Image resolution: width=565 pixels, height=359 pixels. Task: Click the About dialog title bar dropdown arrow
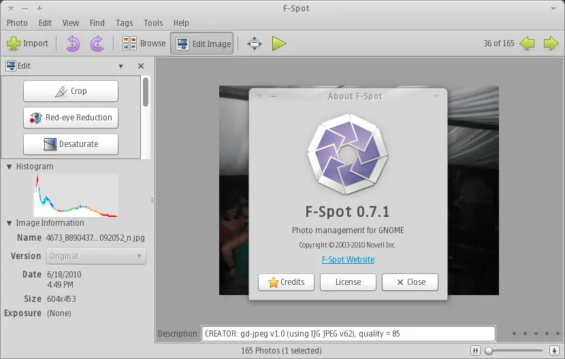pyautogui.click(x=436, y=96)
